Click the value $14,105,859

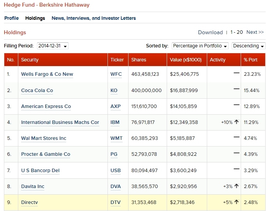183,106
